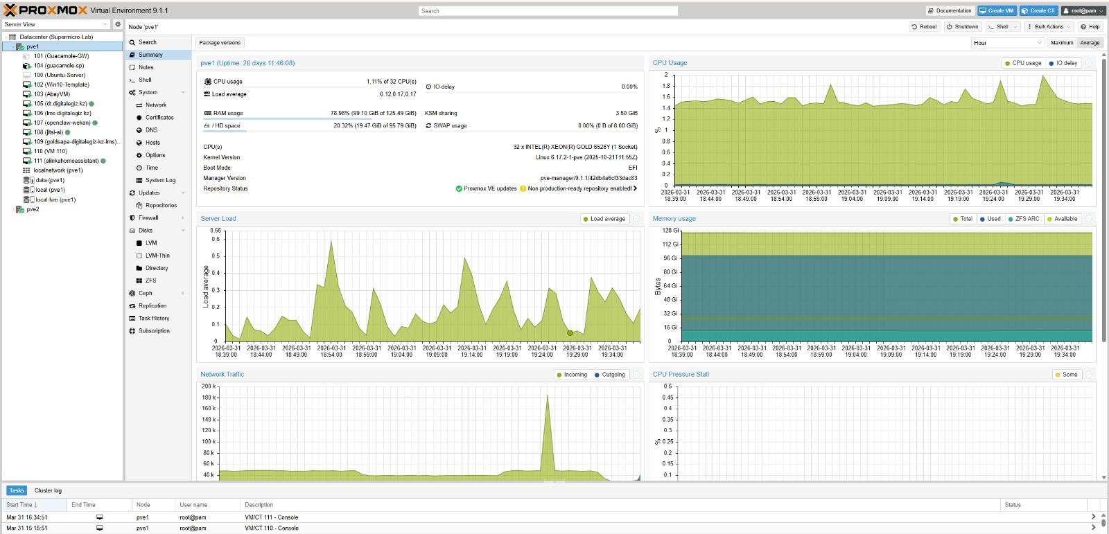The image size is (1109, 534).
Task: Toggle IO delay series in legend
Action: (1064, 63)
